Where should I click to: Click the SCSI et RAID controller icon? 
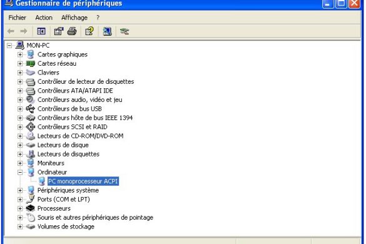tap(31, 127)
